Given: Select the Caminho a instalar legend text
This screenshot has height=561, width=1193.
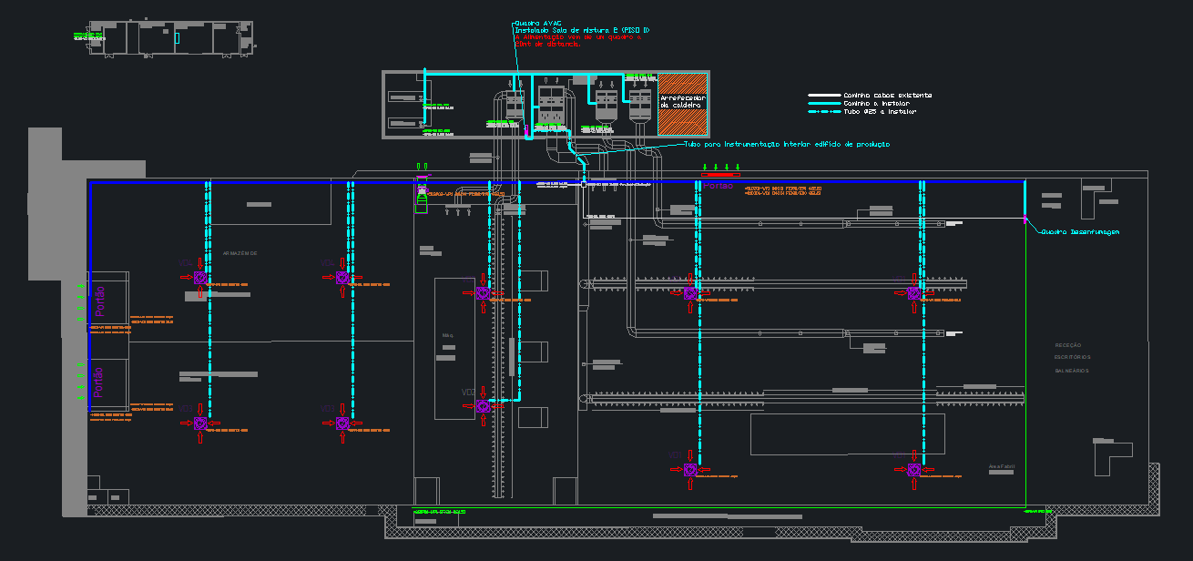Looking at the screenshot, I should [x=876, y=103].
